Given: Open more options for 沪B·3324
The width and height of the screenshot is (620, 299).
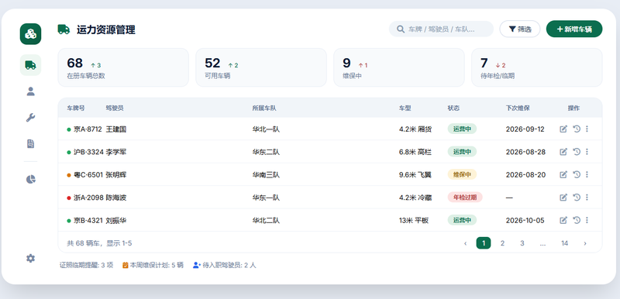Looking at the screenshot, I should pos(587,152).
